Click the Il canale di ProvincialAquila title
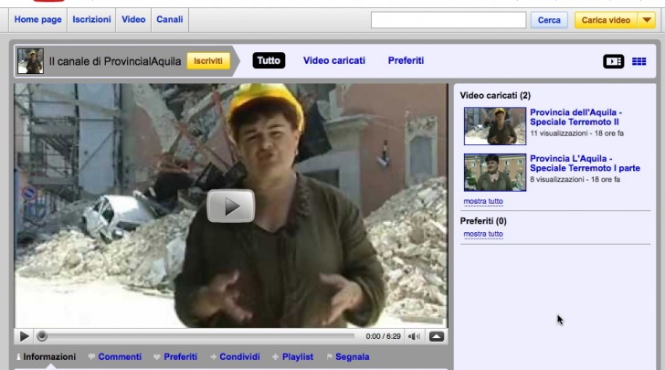This screenshot has height=370, width=665. click(x=115, y=61)
